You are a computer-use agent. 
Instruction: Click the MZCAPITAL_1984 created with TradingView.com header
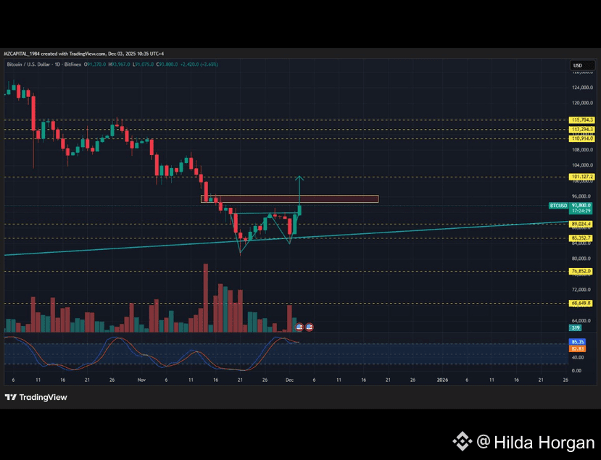pos(84,54)
